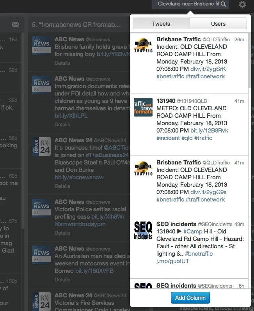This screenshot has width=254, height=311.
Task: Click #bnetraffic hashtag in 26m tweet
Action: (170, 76)
